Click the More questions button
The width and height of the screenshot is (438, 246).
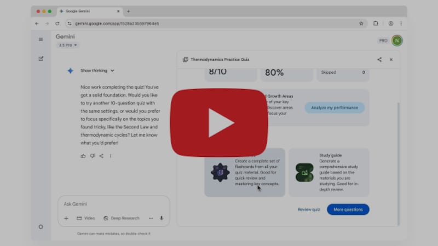click(x=348, y=209)
